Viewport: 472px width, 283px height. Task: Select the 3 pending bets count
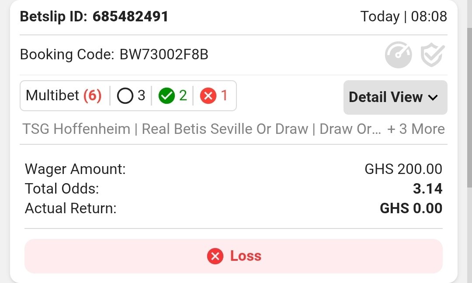(142, 95)
